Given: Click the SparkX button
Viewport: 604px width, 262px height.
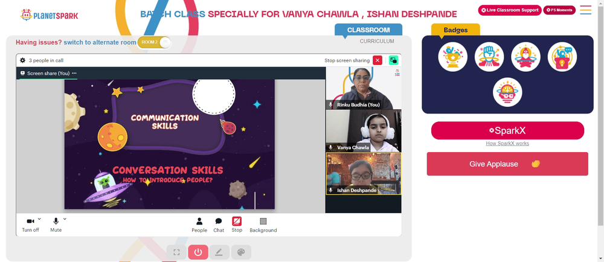Looking at the screenshot, I should point(507,130).
